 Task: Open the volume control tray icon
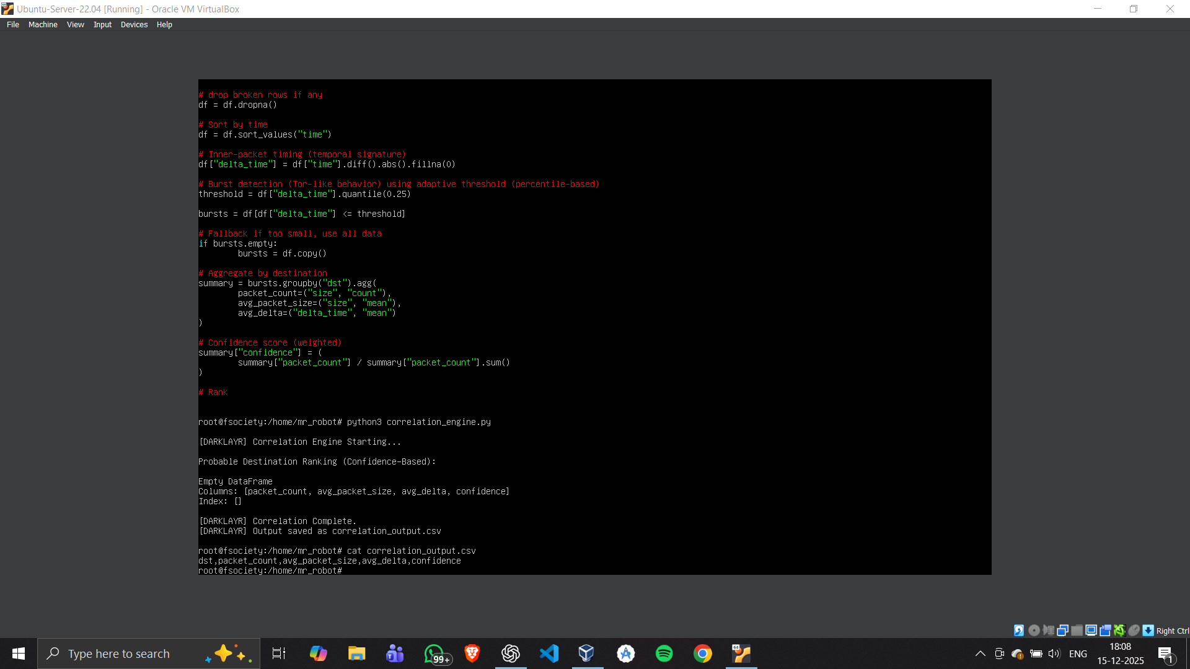(x=1054, y=654)
